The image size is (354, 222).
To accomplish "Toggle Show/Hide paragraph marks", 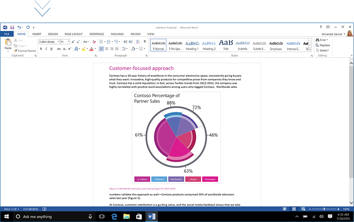I will coord(145,42).
